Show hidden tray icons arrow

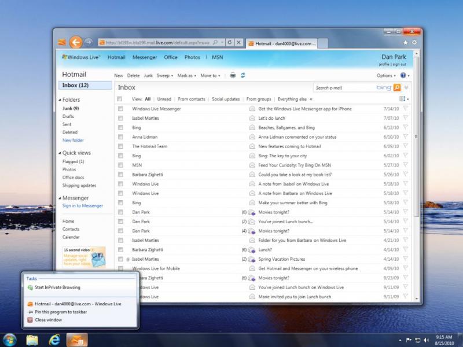[x=400, y=340]
